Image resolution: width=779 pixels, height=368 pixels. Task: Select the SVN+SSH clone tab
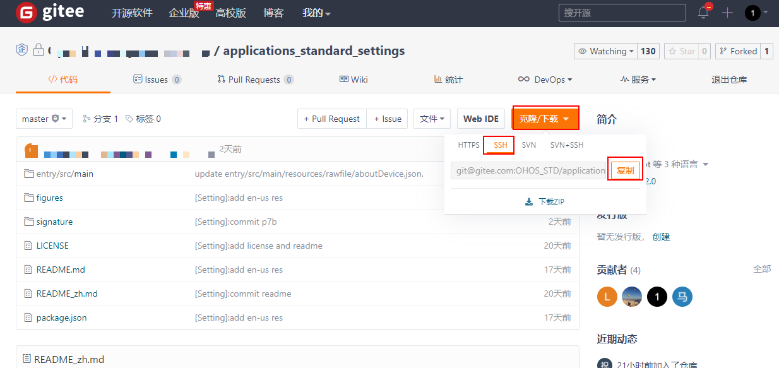tap(566, 145)
